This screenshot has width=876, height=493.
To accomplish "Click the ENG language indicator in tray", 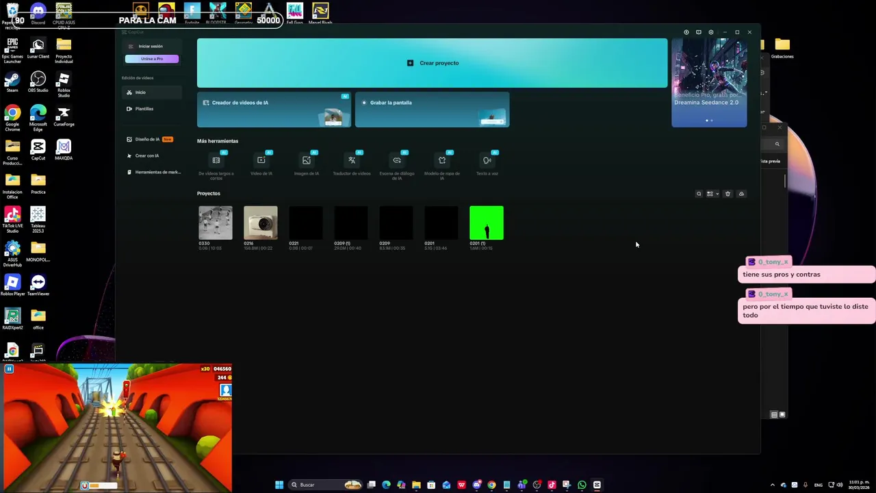I will pyautogui.click(x=818, y=485).
